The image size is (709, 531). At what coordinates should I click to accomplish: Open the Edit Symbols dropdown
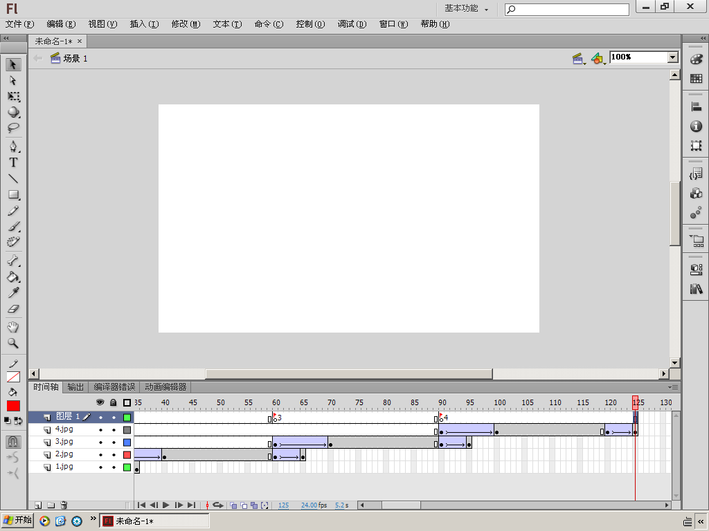[x=598, y=59]
